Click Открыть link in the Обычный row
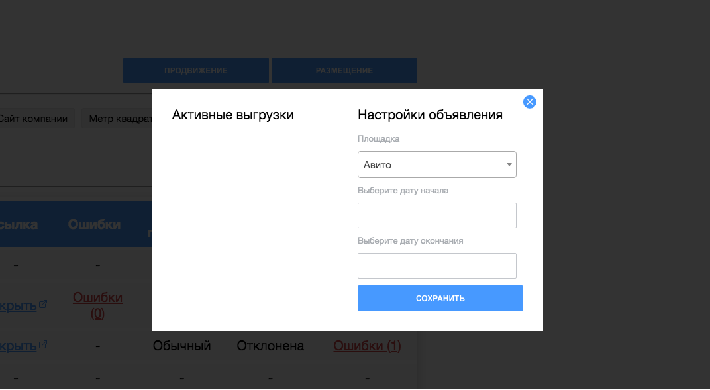Screen dimensions: 710x390 [x=18, y=346]
